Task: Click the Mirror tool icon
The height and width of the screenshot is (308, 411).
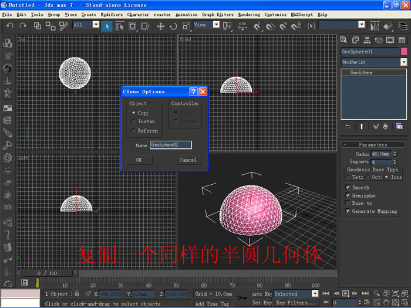Action: click(x=375, y=26)
